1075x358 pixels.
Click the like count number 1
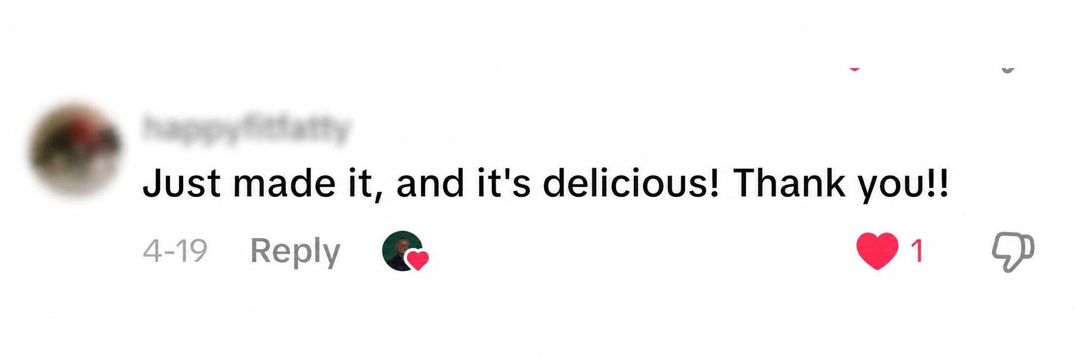click(917, 251)
